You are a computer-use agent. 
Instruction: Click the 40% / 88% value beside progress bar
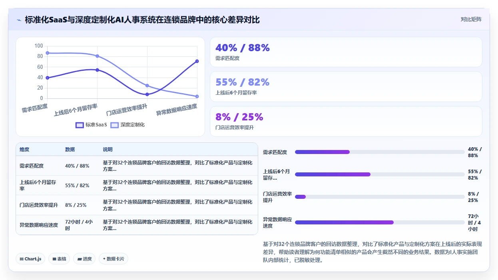475,152
